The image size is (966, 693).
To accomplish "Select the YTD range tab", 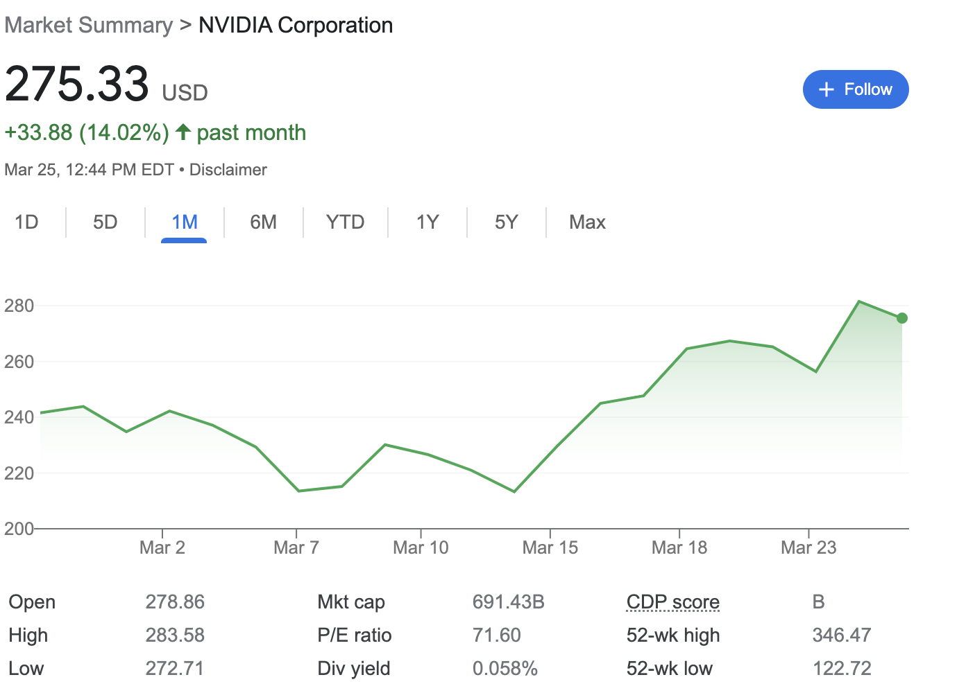I will click(346, 222).
